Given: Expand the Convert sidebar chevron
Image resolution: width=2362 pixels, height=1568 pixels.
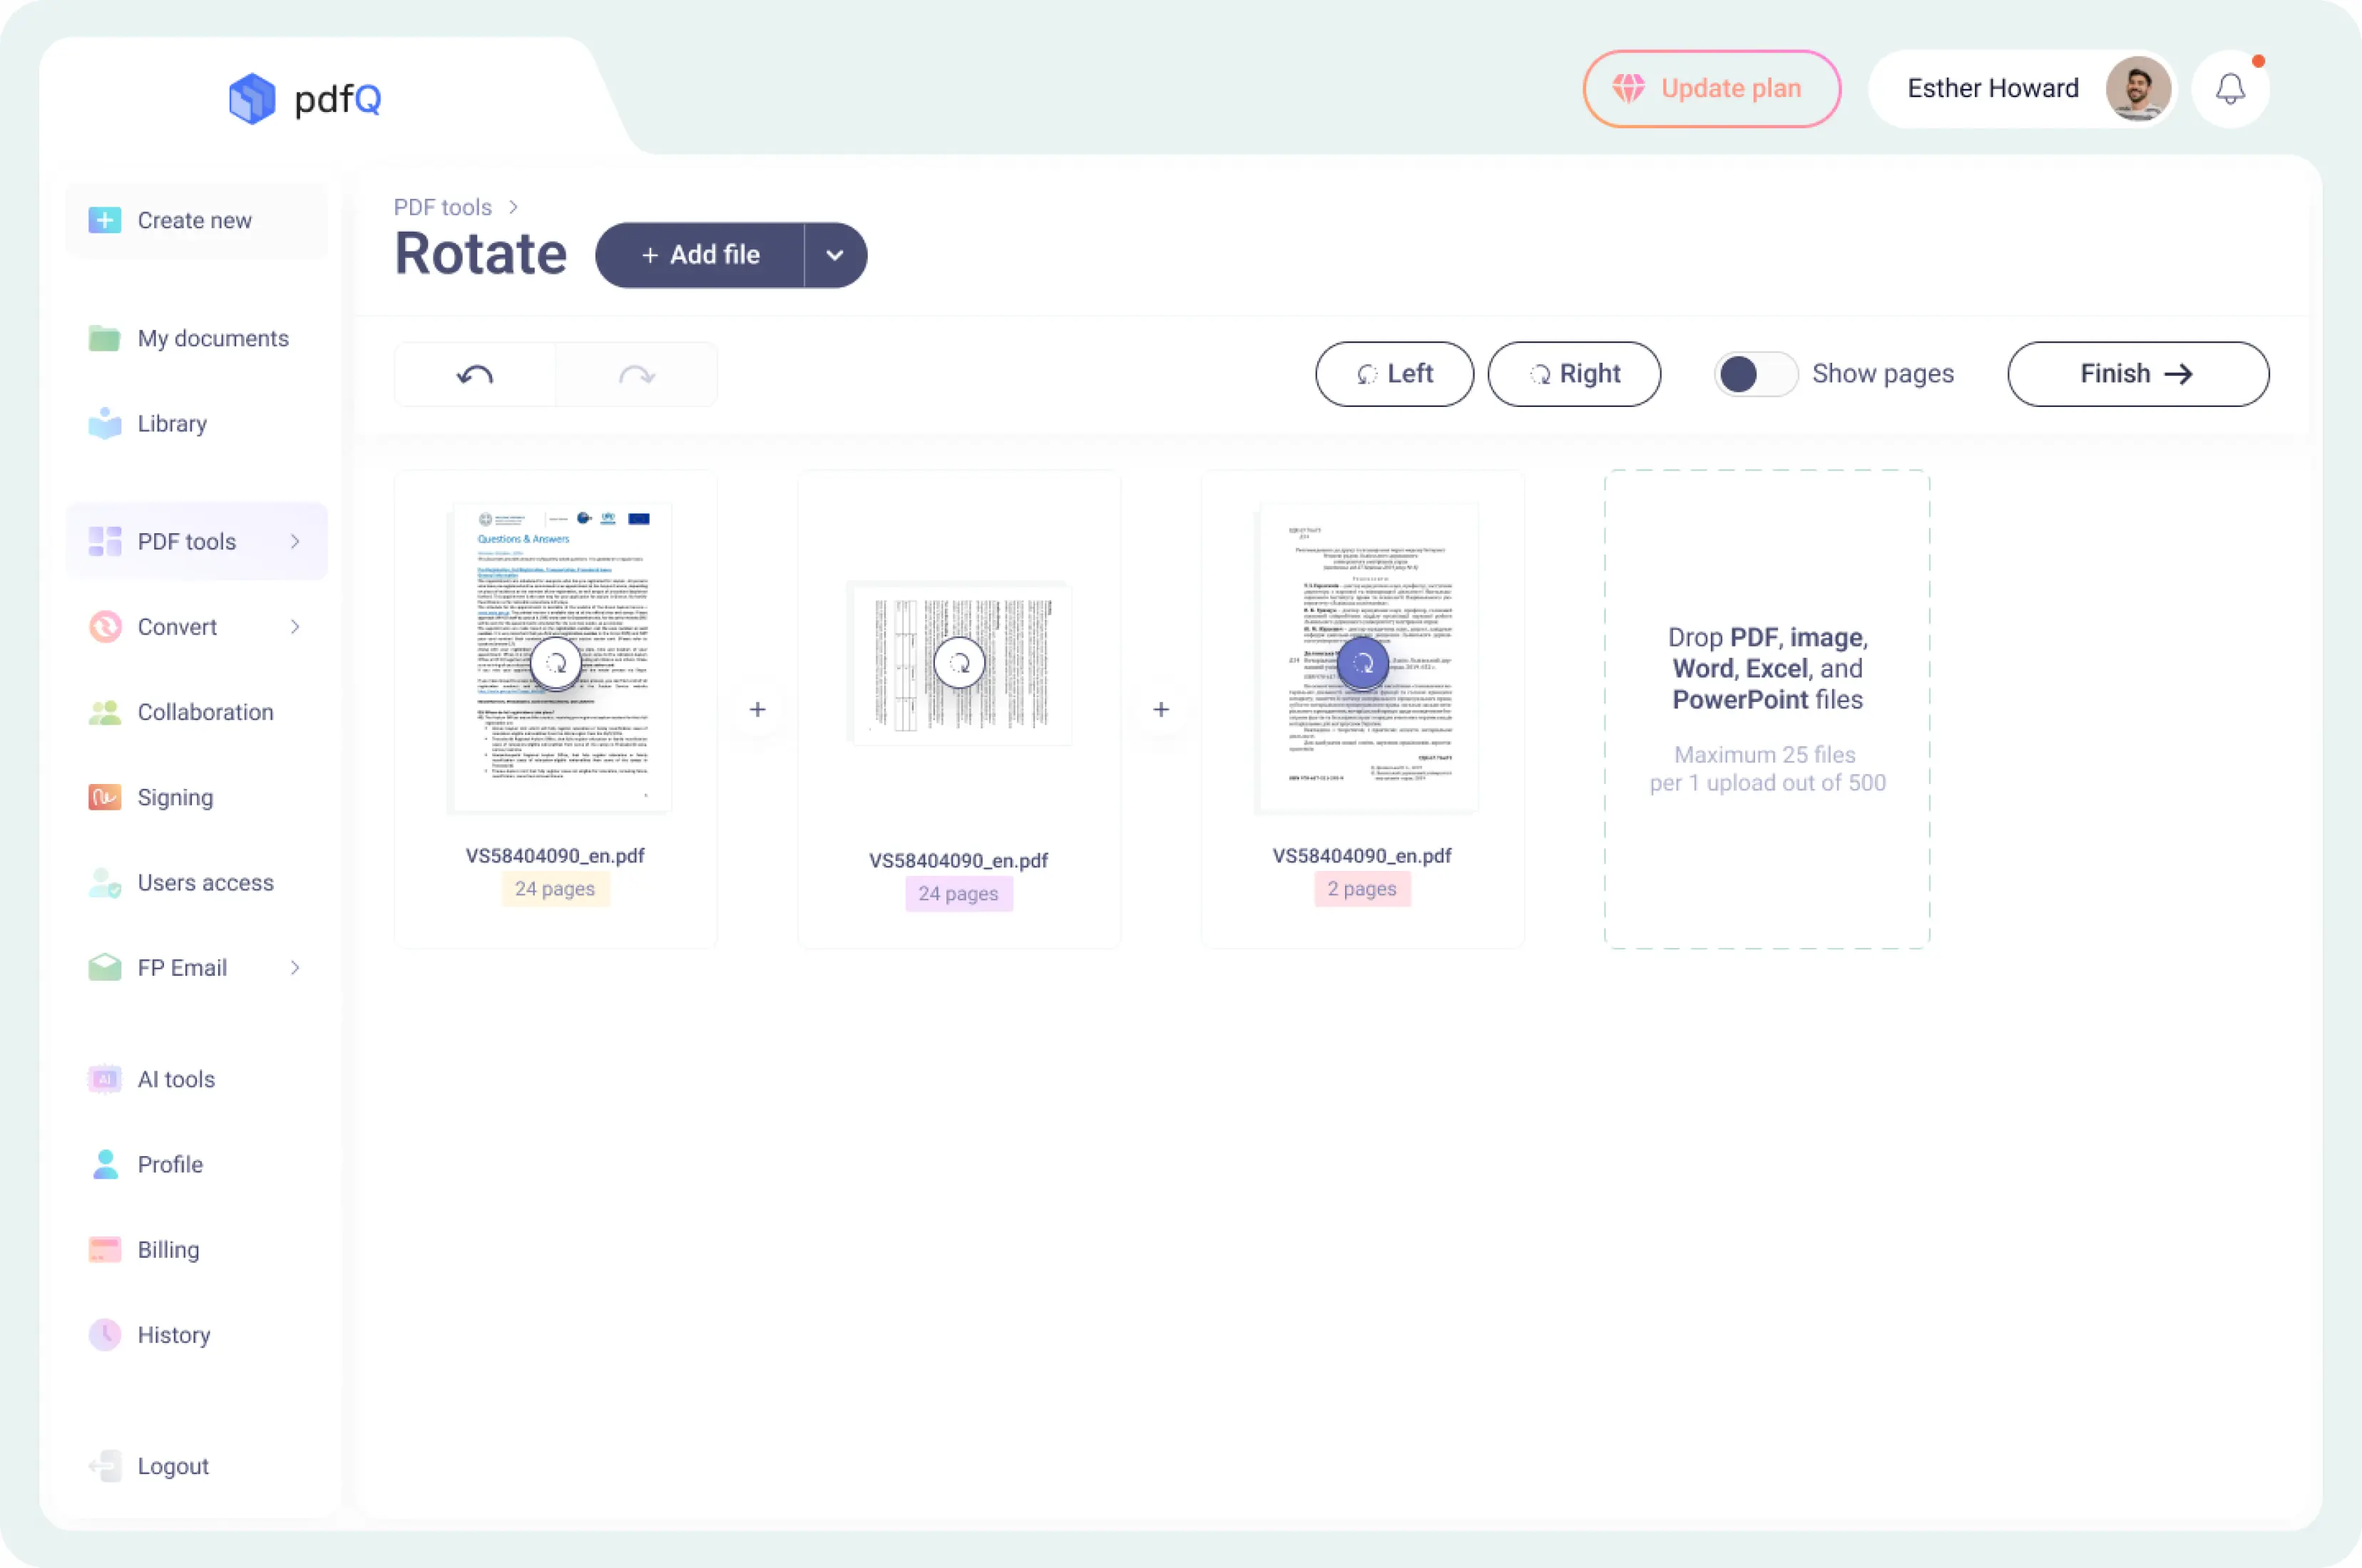Looking at the screenshot, I should pos(295,627).
